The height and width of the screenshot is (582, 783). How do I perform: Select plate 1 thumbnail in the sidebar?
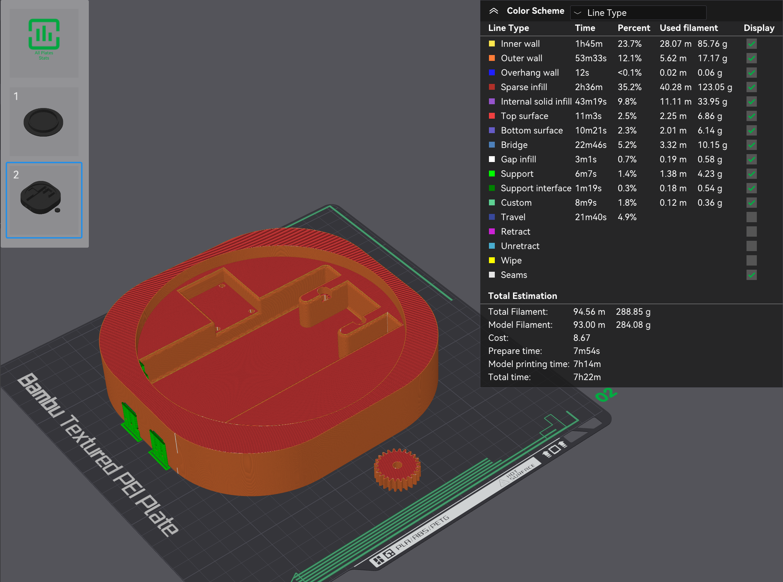(x=44, y=121)
